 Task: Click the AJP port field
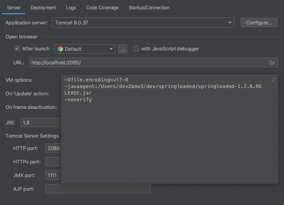point(98,189)
